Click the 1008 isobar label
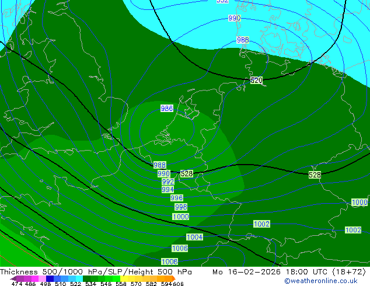Viewport: 370px width, 286px height. [x=170, y=261]
